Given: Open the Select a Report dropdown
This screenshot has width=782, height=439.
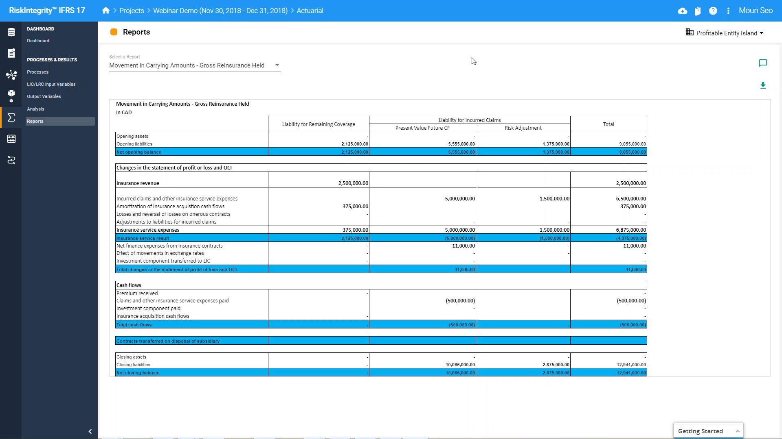Looking at the screenshot, I should 195,65.
